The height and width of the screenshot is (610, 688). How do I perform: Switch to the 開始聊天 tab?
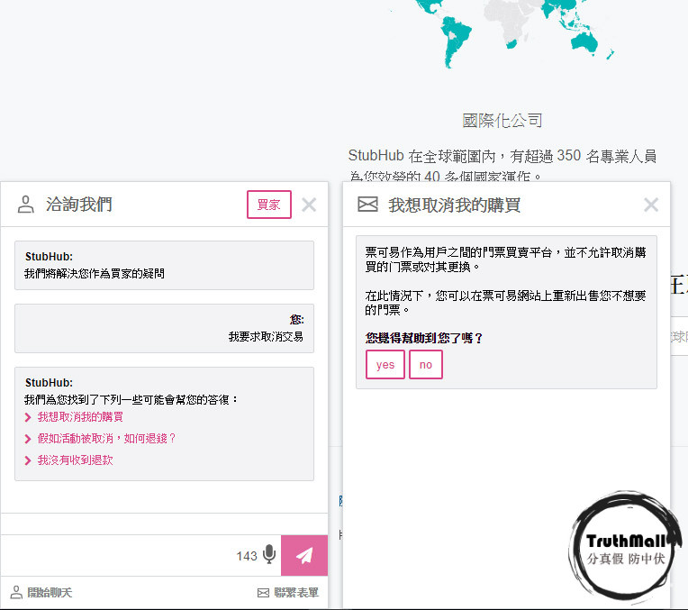41,593
